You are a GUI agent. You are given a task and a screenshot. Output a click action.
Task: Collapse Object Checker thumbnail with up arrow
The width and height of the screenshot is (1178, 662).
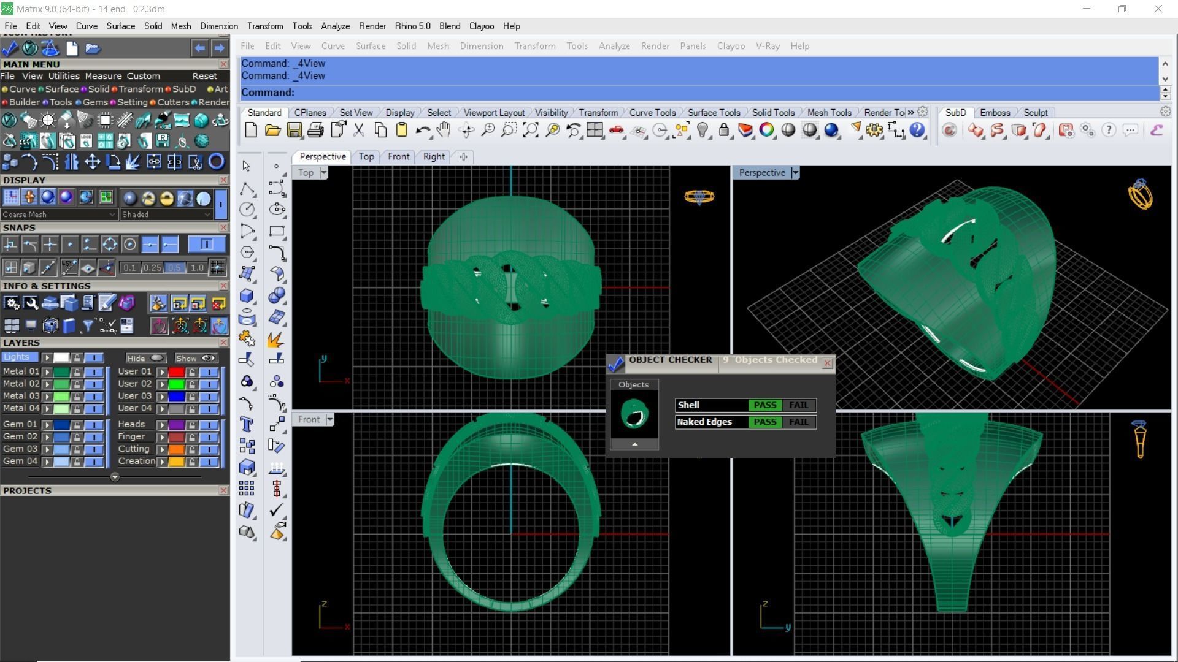point(634,444)
